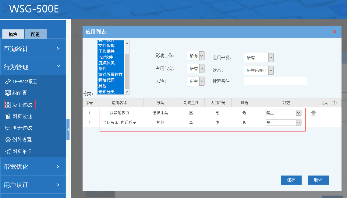Image resolution: width=347 pixels, height=198 pixels.
Task: Switch to the 配置 tab
Action: click(x=35, y=34)
